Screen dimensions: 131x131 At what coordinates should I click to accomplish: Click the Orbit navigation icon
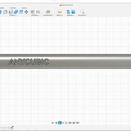pyautogui.click(x=52, y=123)
